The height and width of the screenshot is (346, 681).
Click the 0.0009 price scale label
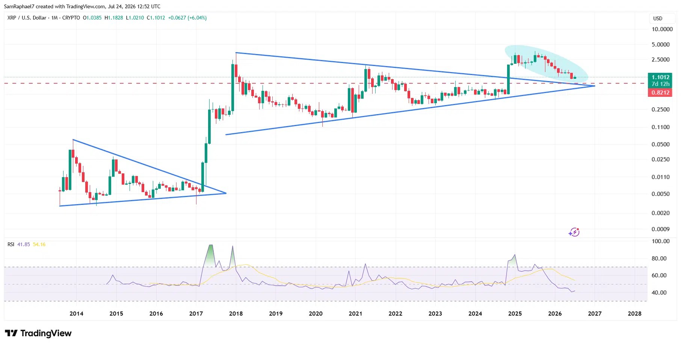pos(660,229)
